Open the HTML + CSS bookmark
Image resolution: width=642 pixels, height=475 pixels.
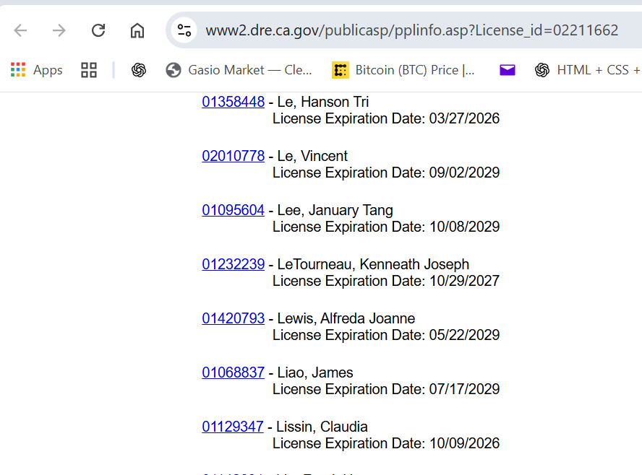coord(588,70)
